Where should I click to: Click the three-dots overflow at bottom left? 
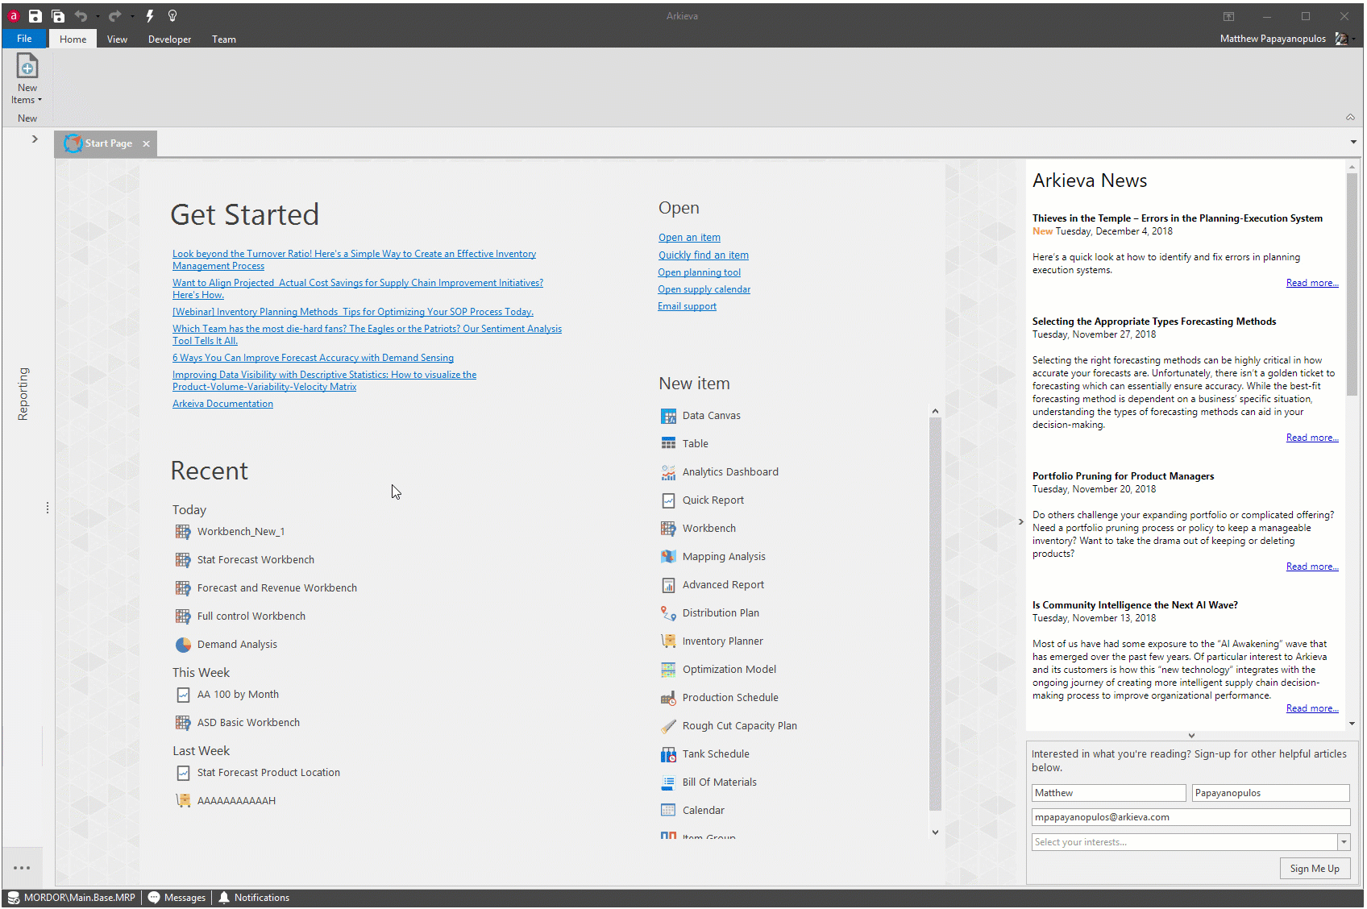tap(22, 868)
